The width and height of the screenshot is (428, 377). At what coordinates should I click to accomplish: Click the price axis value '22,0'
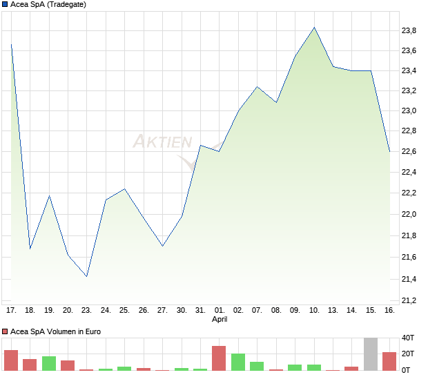[409, 214]
